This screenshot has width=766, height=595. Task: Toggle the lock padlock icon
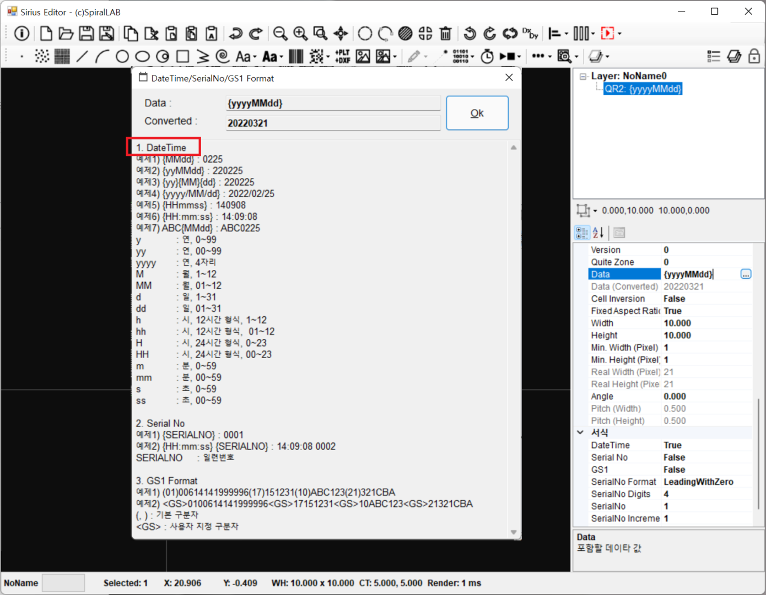[754, 56]
